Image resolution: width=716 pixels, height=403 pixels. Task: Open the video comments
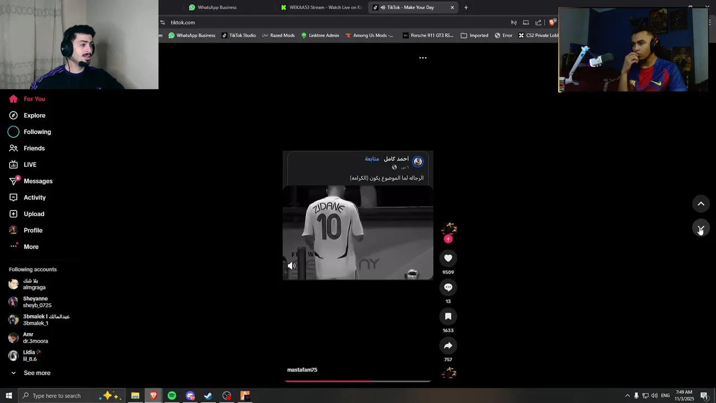(x=448, y=287)
